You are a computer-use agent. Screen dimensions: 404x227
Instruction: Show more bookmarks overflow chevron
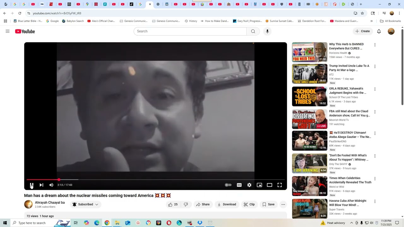[371, 21]
